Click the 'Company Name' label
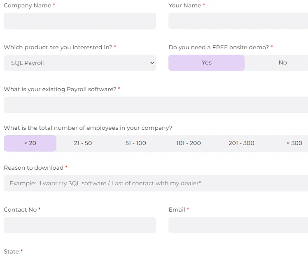308x258 pixels. 28,5
